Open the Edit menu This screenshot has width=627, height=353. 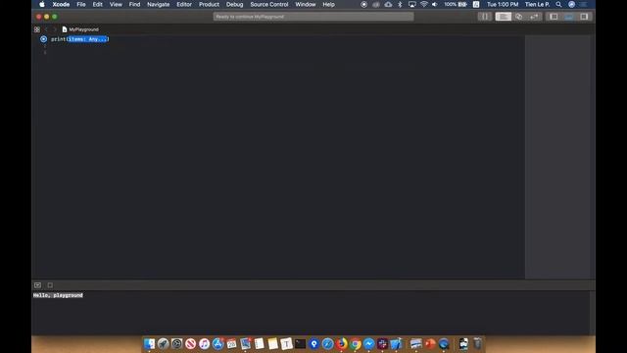[98, 4]
